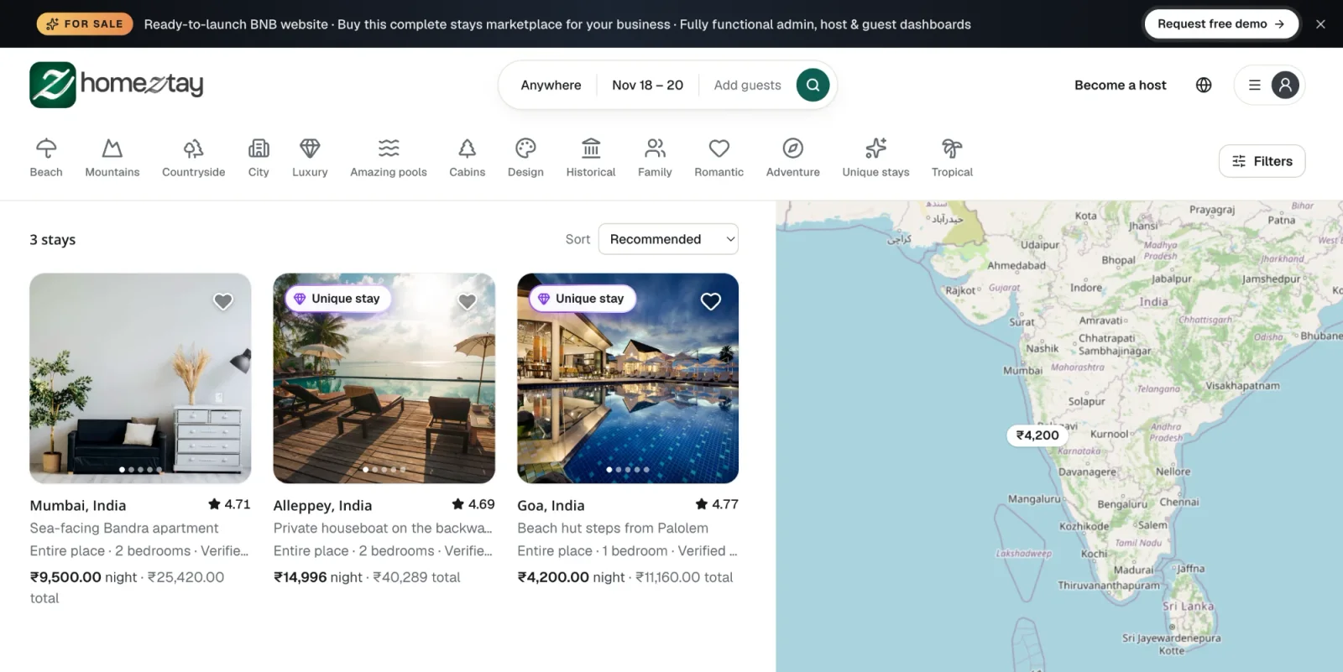The height and width of the screenshot is (672, 1343).
Task: Select the Mountains category
Action: tap(112, 158)
